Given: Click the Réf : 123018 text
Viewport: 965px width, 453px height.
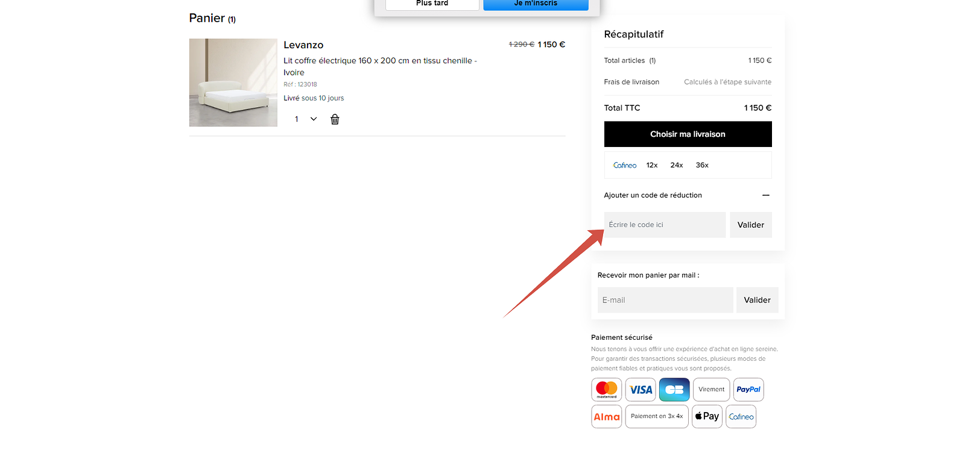Looking at the screenshot, I should [x=300, y=84].
